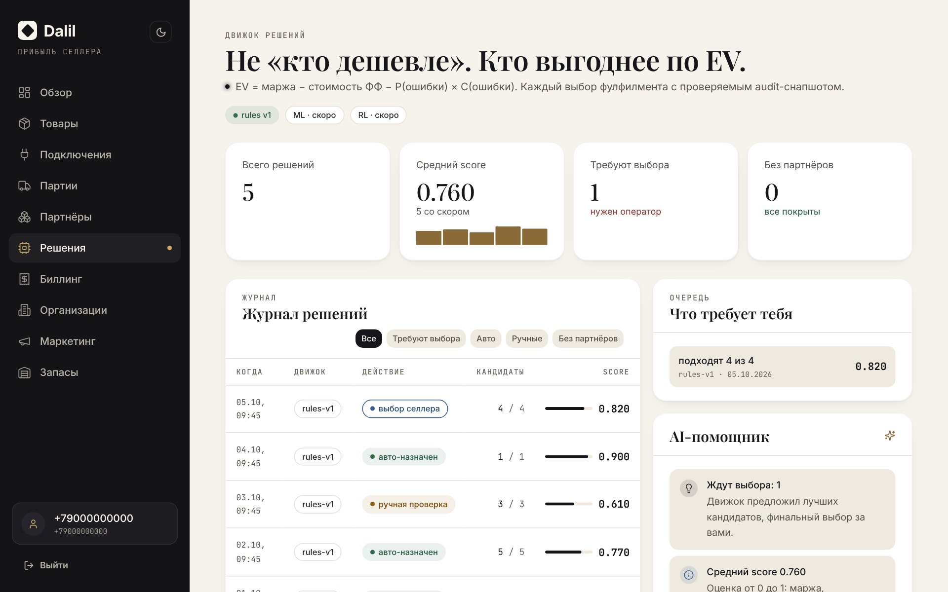Click the score bar for 0.770 row
This screenshot has height=592, width=948.
point(568,552)
